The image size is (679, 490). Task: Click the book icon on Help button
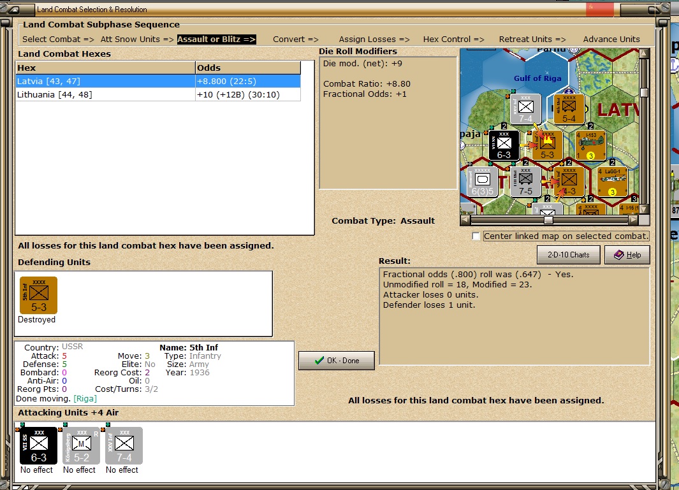click(x=619, y=255)
